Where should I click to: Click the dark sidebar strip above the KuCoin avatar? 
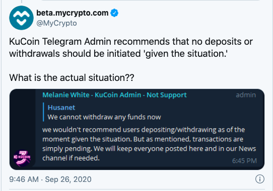pos(23,119)
